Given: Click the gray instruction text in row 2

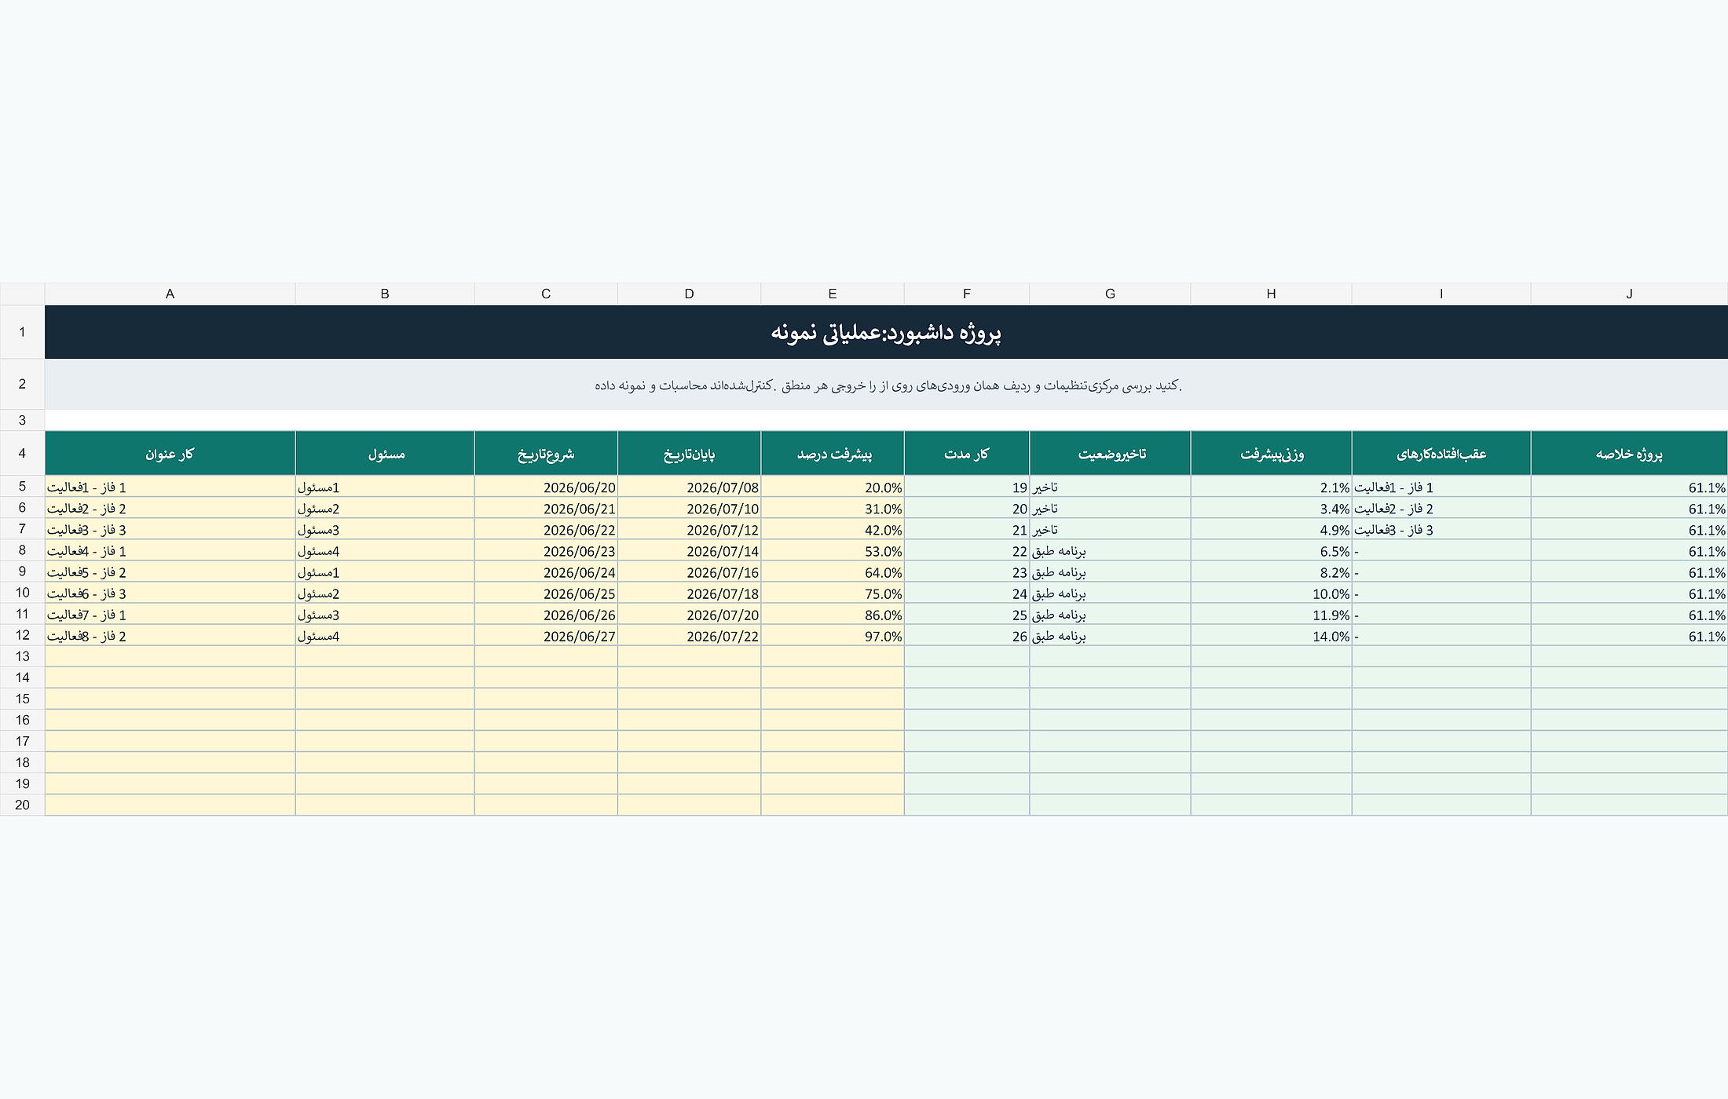Looking at the screenshot, I should point(886,385).
